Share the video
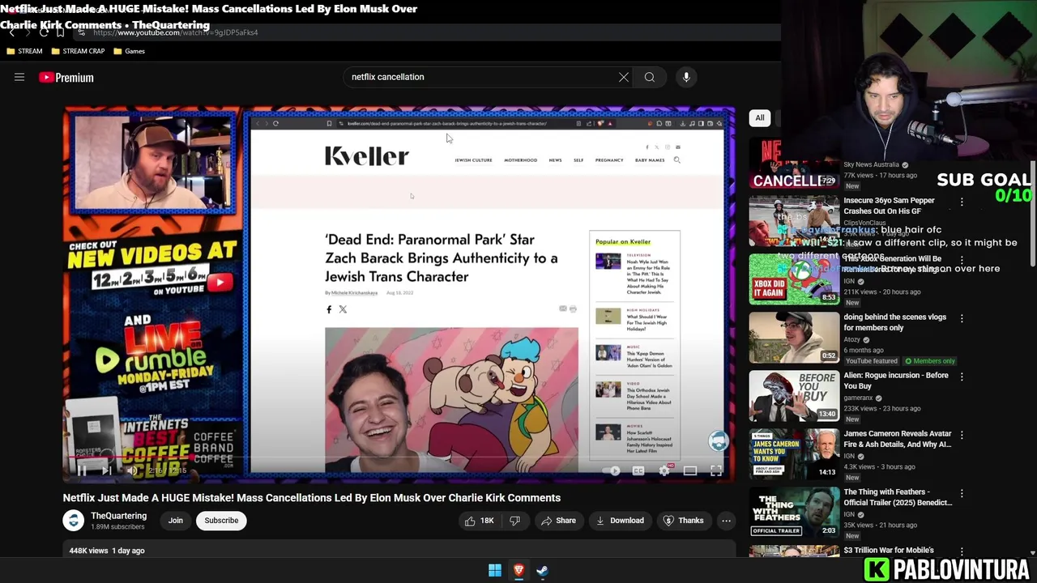 (x=558, y=521)
